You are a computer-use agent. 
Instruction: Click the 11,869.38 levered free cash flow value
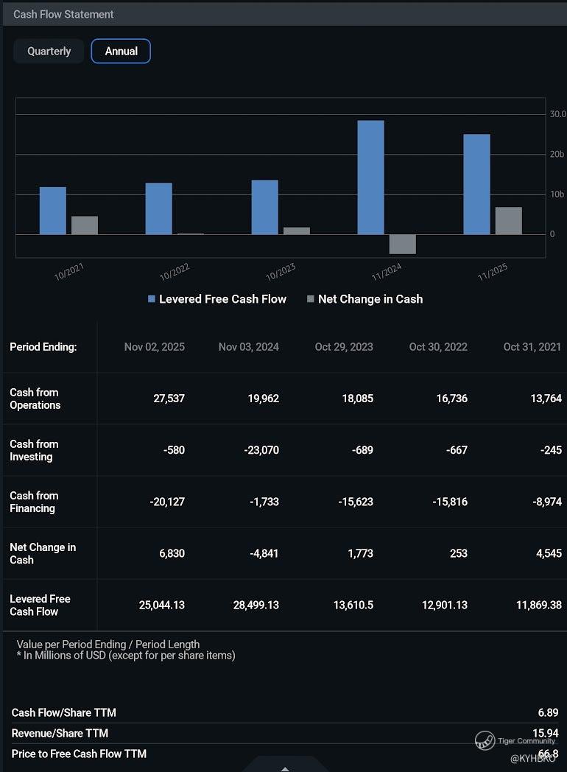539,605
